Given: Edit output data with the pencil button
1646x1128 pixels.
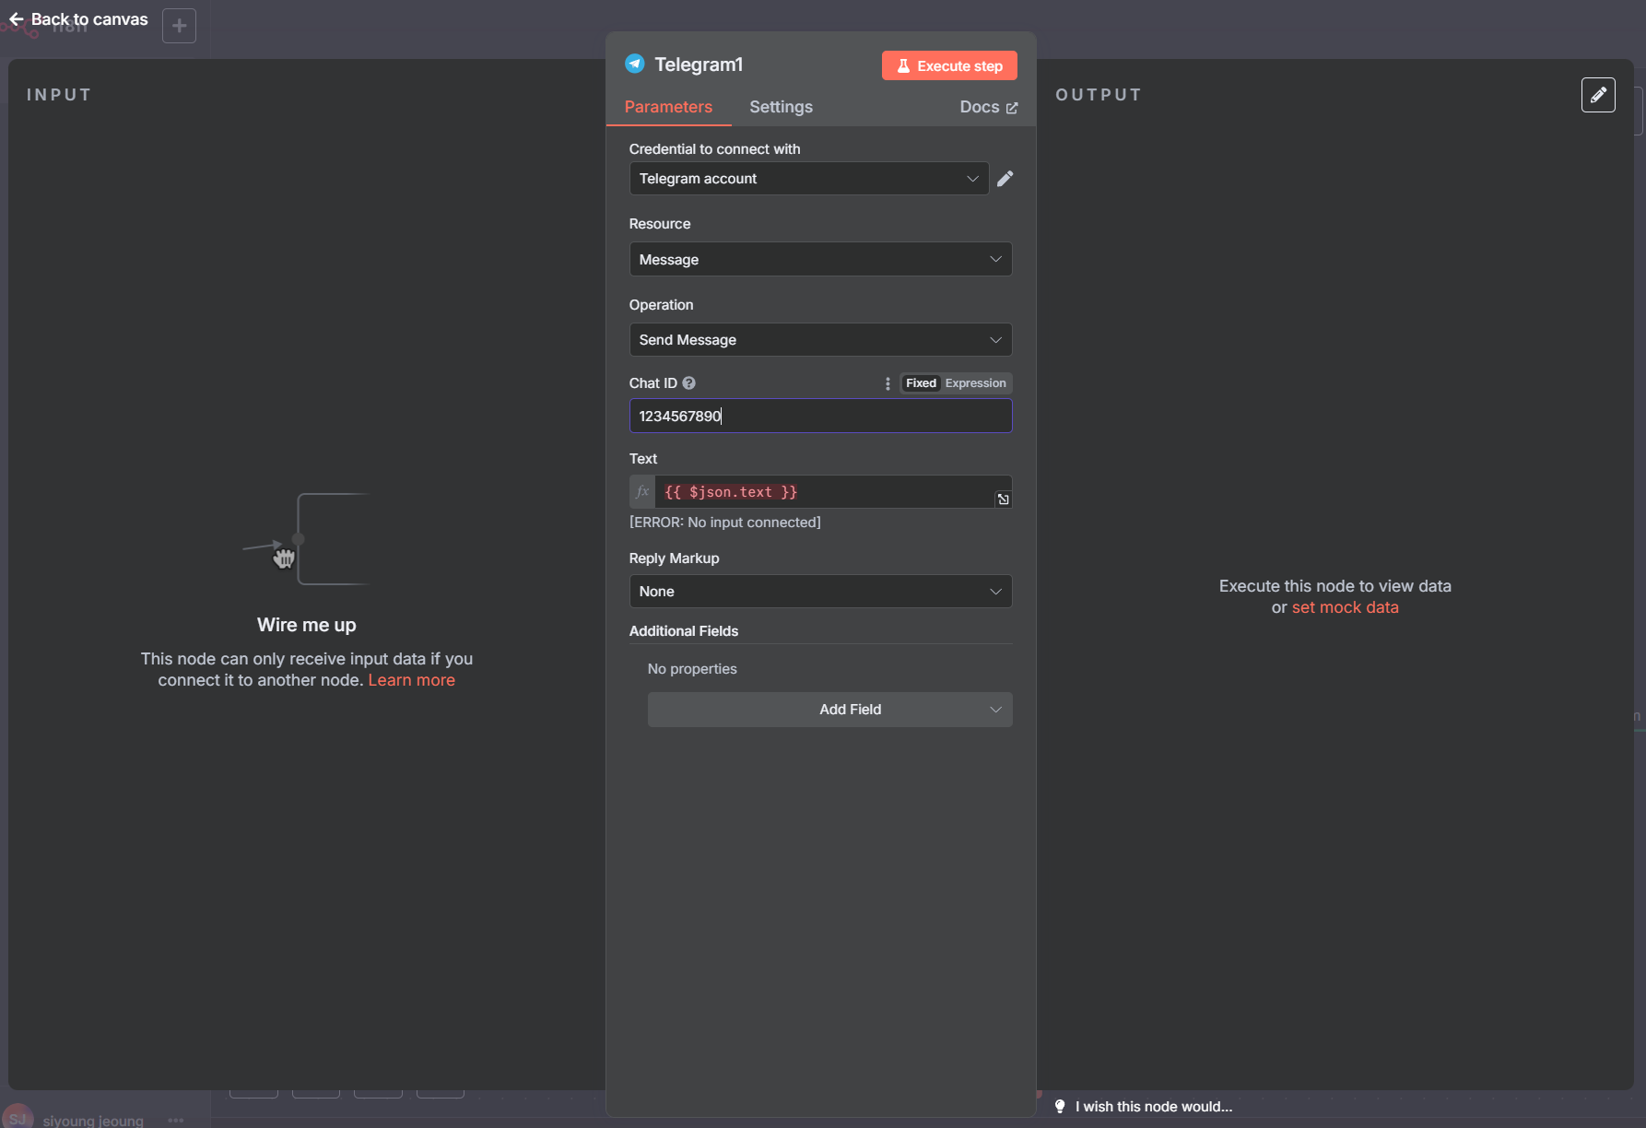Looking at the screenshot, I should coord(1598,95).
